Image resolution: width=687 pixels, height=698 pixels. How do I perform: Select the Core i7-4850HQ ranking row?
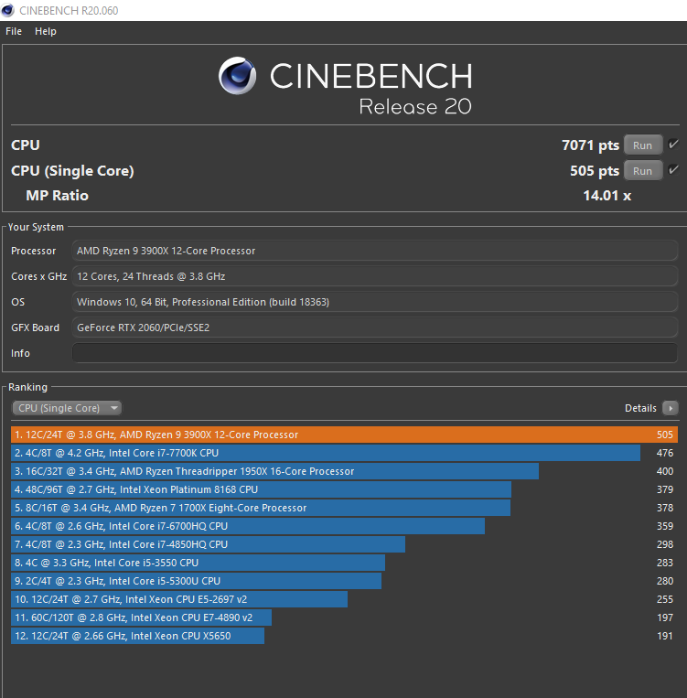pos(344,544)
